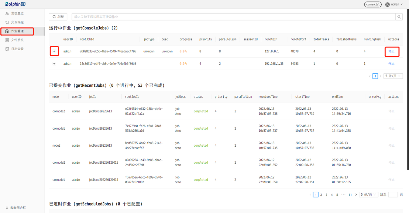Click the search magnifier icon
This screenshot has height=213, width=409.
(399, 17)
